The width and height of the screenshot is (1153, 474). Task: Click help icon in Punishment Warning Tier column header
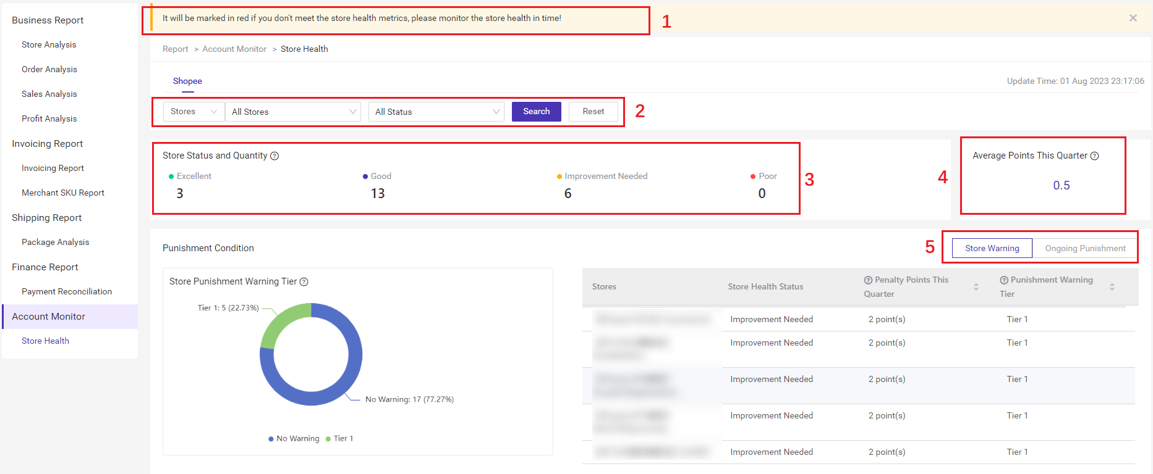coord(1004,280)
